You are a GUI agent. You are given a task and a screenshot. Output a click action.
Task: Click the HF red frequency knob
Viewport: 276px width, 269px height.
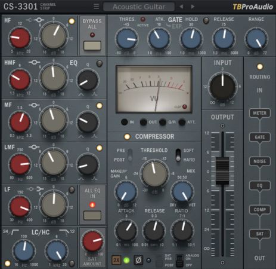20,38
